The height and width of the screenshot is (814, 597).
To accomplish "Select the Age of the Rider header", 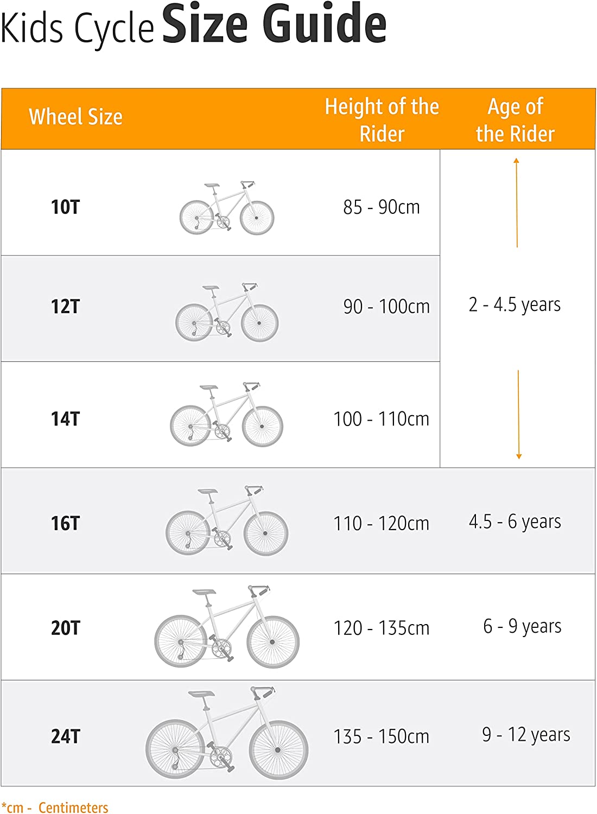I will pyautogui.click(x=515, y=120).
